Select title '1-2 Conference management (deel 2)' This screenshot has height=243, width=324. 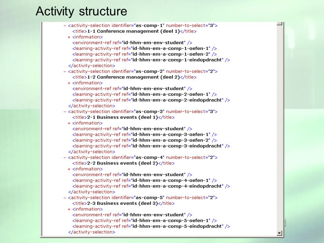click(x=134, y=77)
